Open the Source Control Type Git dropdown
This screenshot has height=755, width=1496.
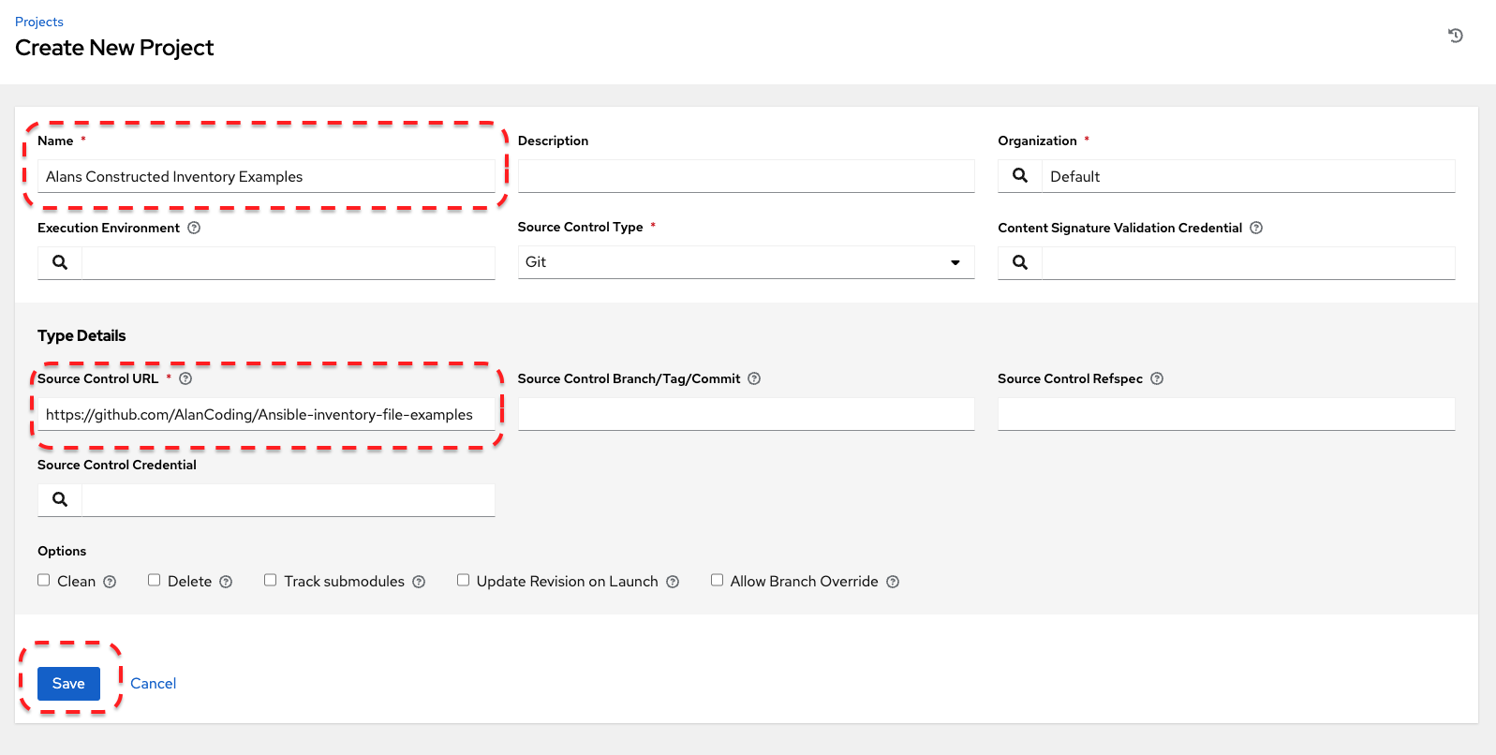tap(746, 262)
